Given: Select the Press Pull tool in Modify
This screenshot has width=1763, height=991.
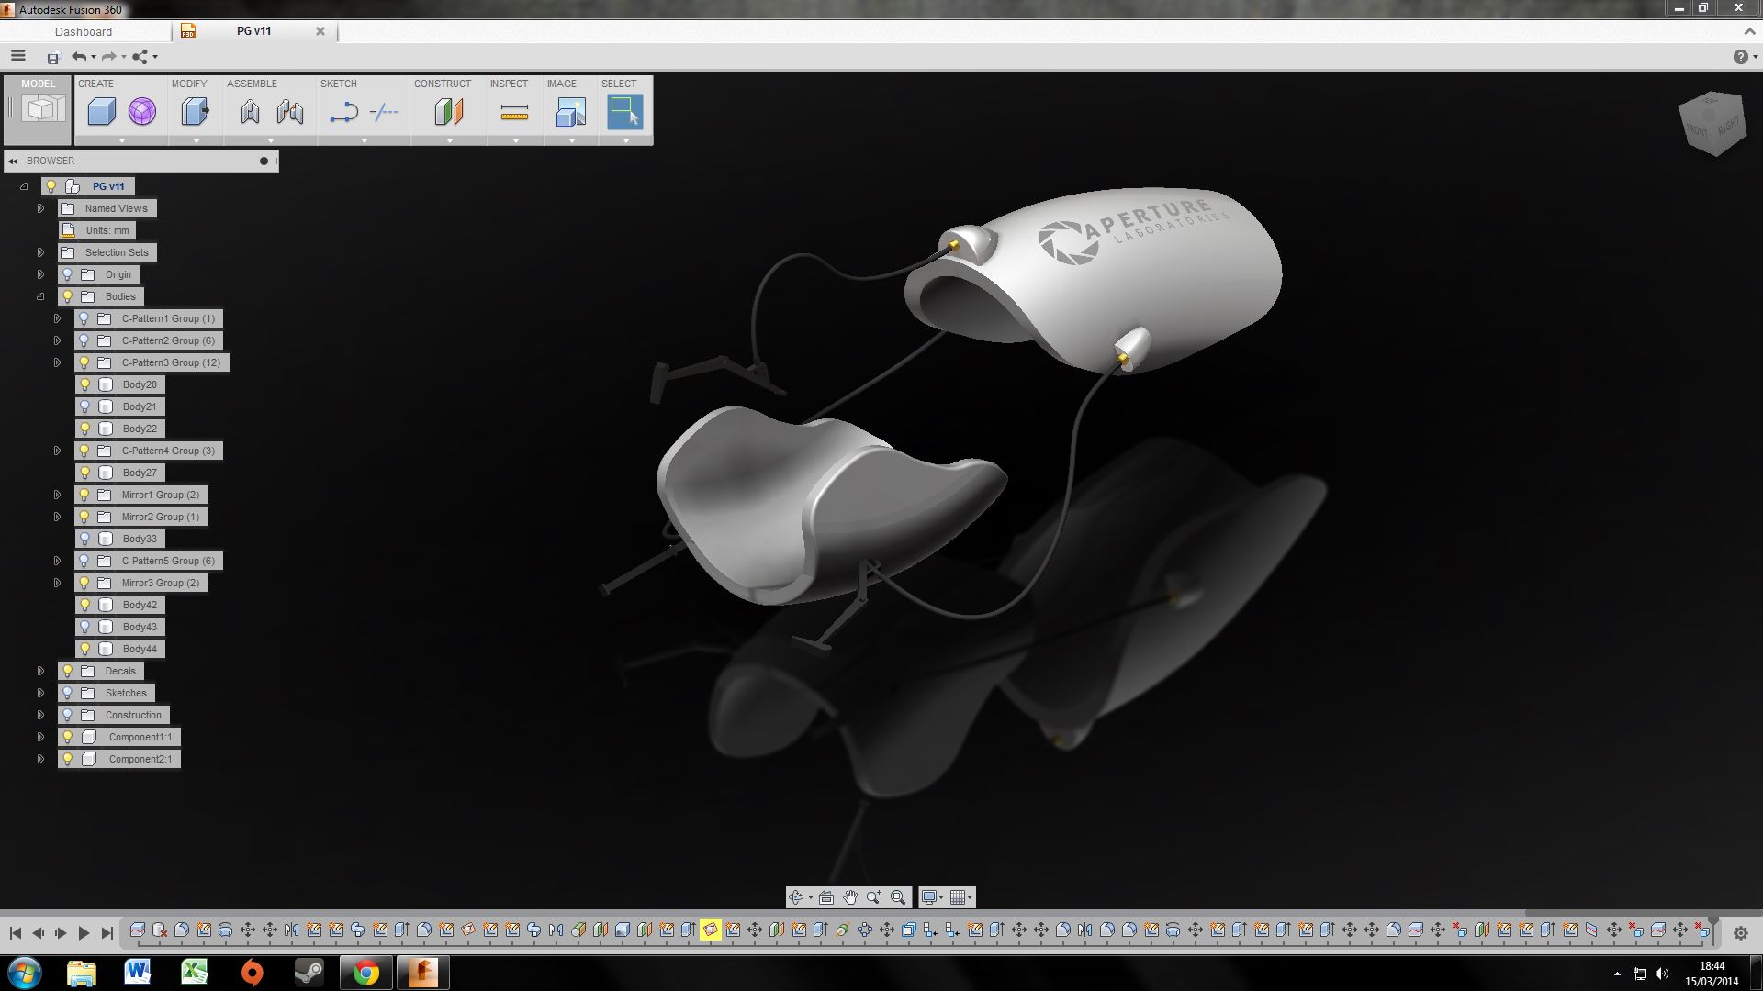Looking at the screenshot, I should [x=195, y=112].
